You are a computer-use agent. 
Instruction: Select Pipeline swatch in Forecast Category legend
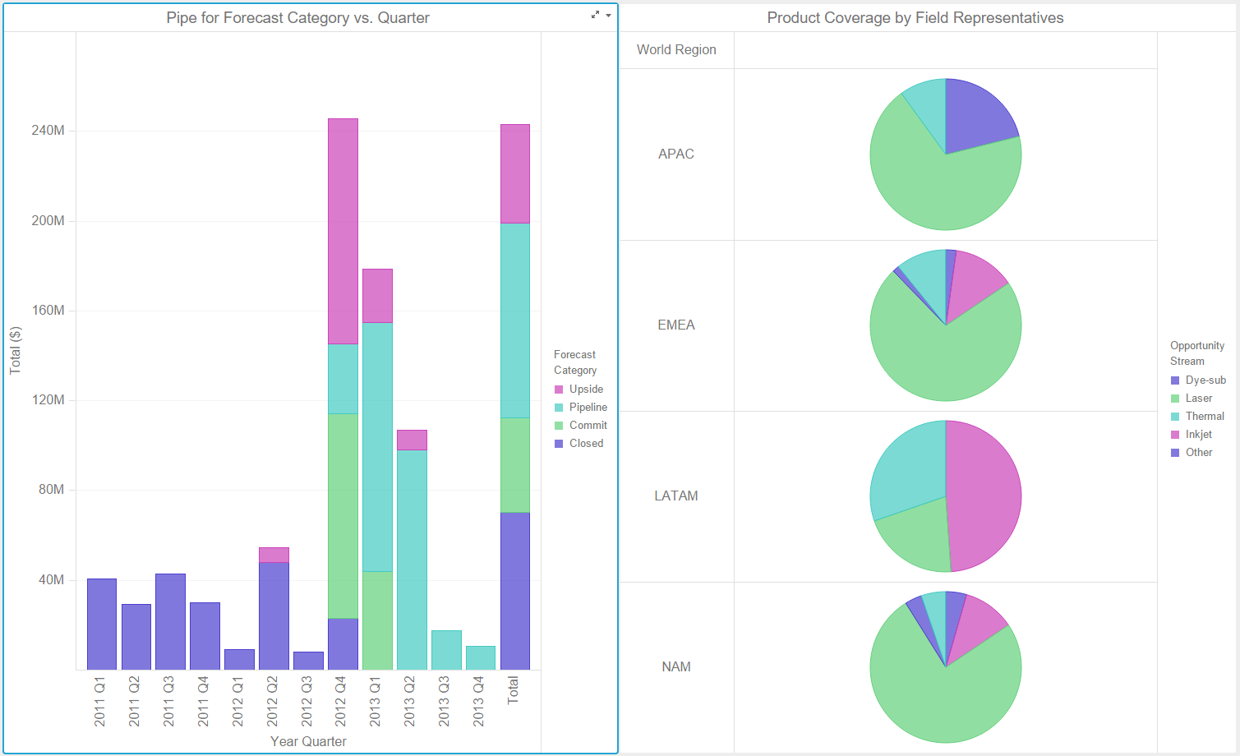click(559, 408)
